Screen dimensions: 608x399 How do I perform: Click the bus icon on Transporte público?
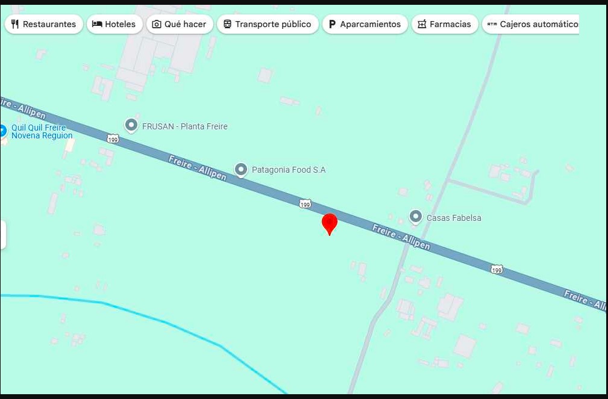(x=227, y=24)
